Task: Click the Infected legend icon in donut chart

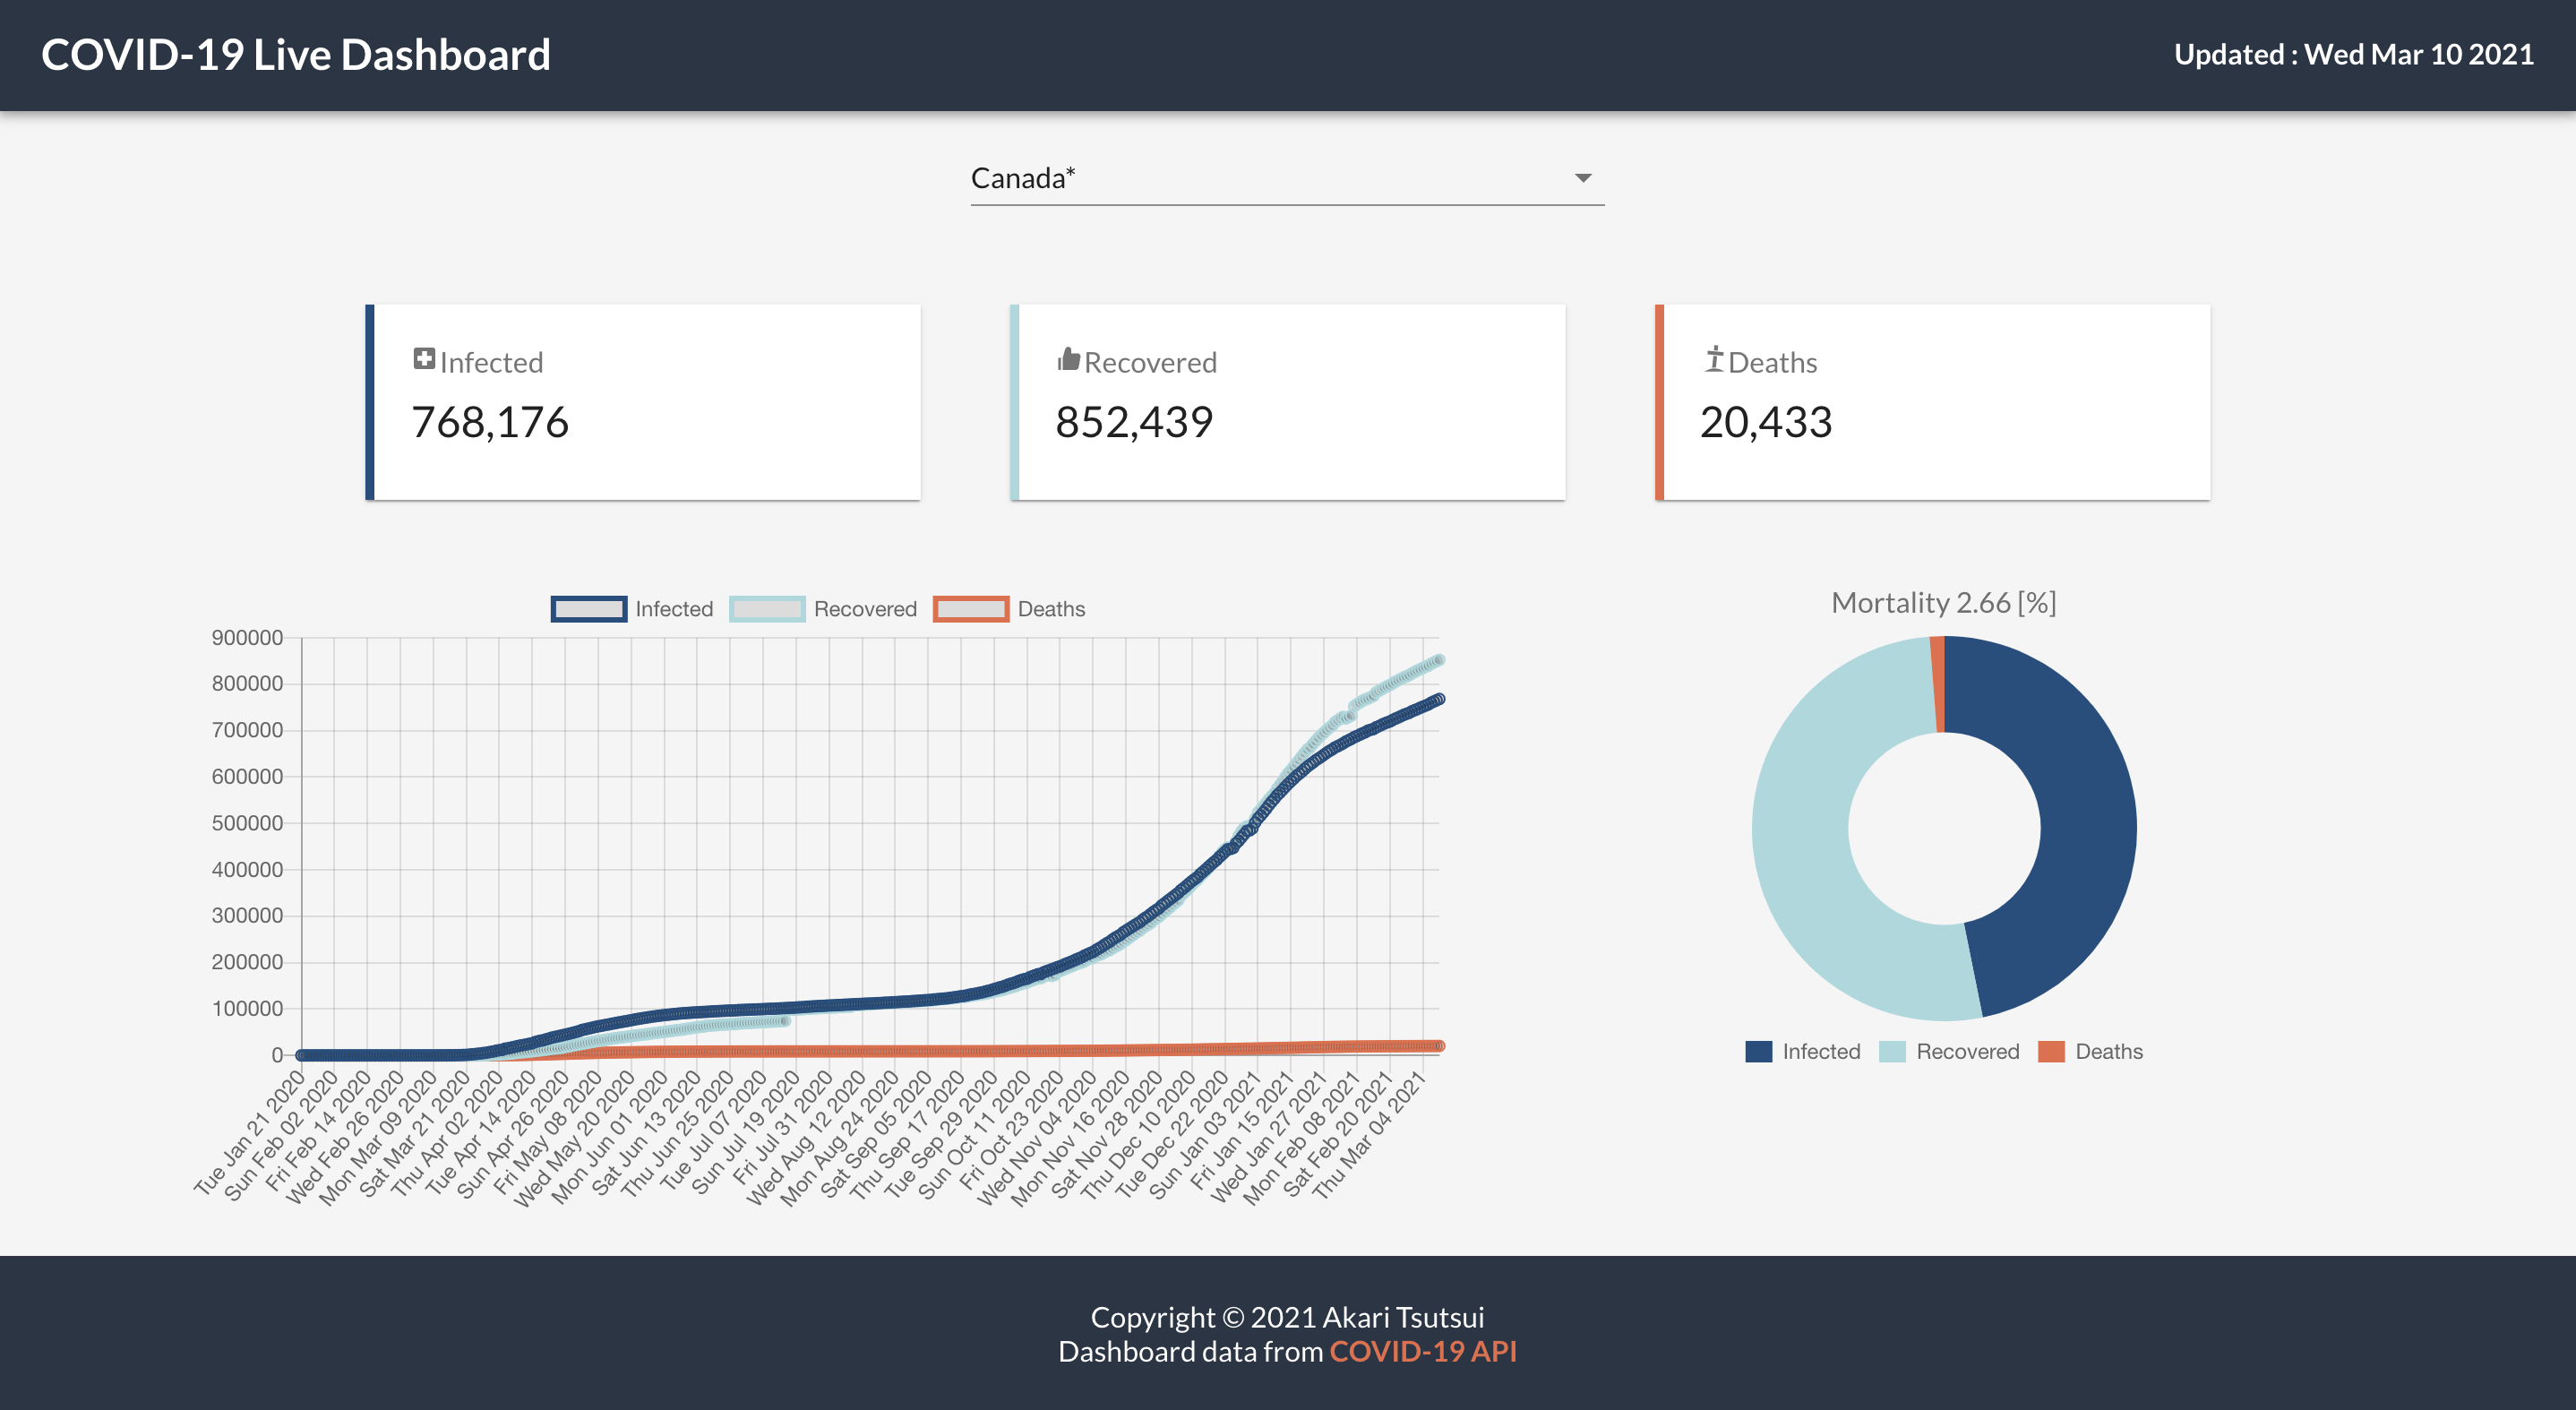Action: coord(1761,1051)
